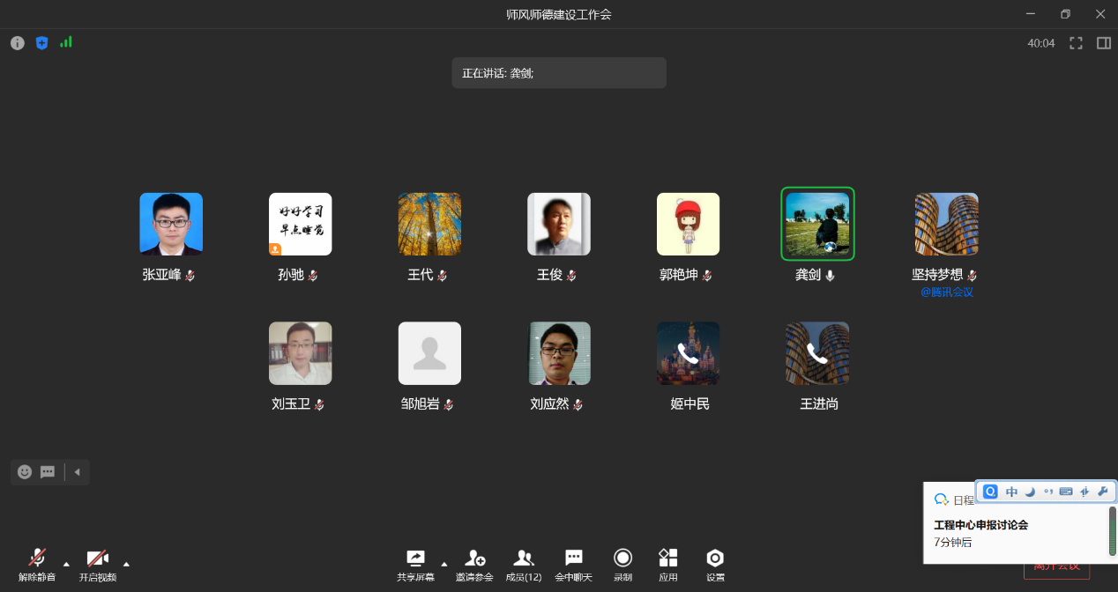Screen dimensions: 1118x592
Task: Expand video options arrow beside 开启视频
Action: pyautogui.click(x=126, y=564)
